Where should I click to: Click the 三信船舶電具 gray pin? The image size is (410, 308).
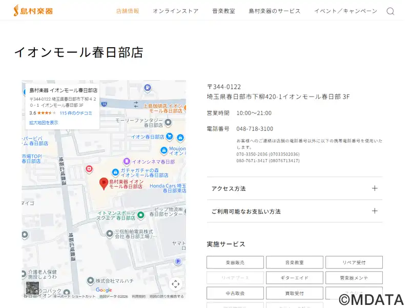click(110, 234)
